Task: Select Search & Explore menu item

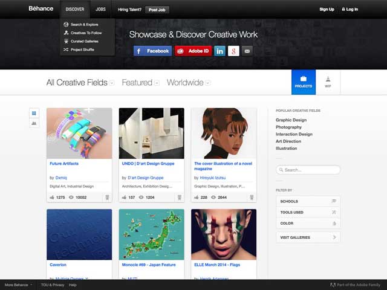Action: click(84, 24)
